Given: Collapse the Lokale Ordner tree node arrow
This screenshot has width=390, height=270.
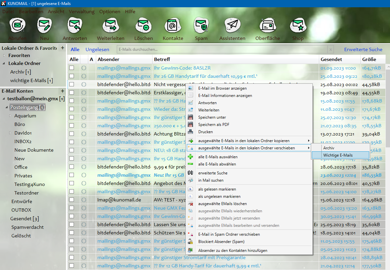Looking at the screenshot, I should click(x=4, y=63).
